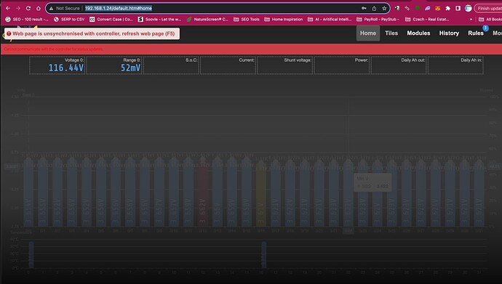
Task: Click the Min V chart tooltip
Action: (372, 182)
